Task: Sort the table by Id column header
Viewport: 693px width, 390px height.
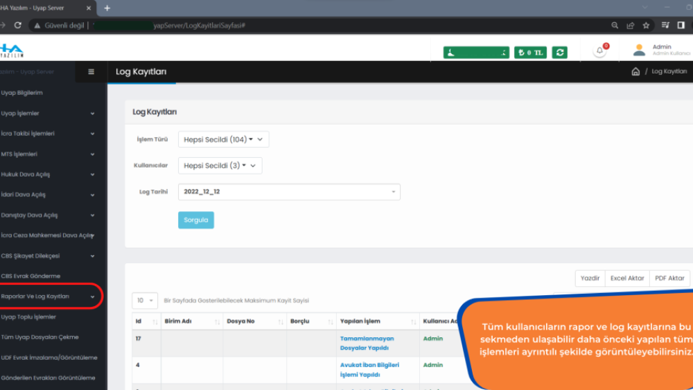Action: 146,321
